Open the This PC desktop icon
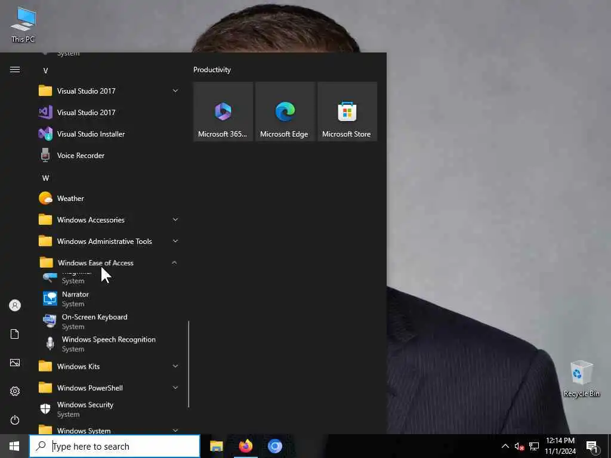The image size is (611, 458). (23, 25)
